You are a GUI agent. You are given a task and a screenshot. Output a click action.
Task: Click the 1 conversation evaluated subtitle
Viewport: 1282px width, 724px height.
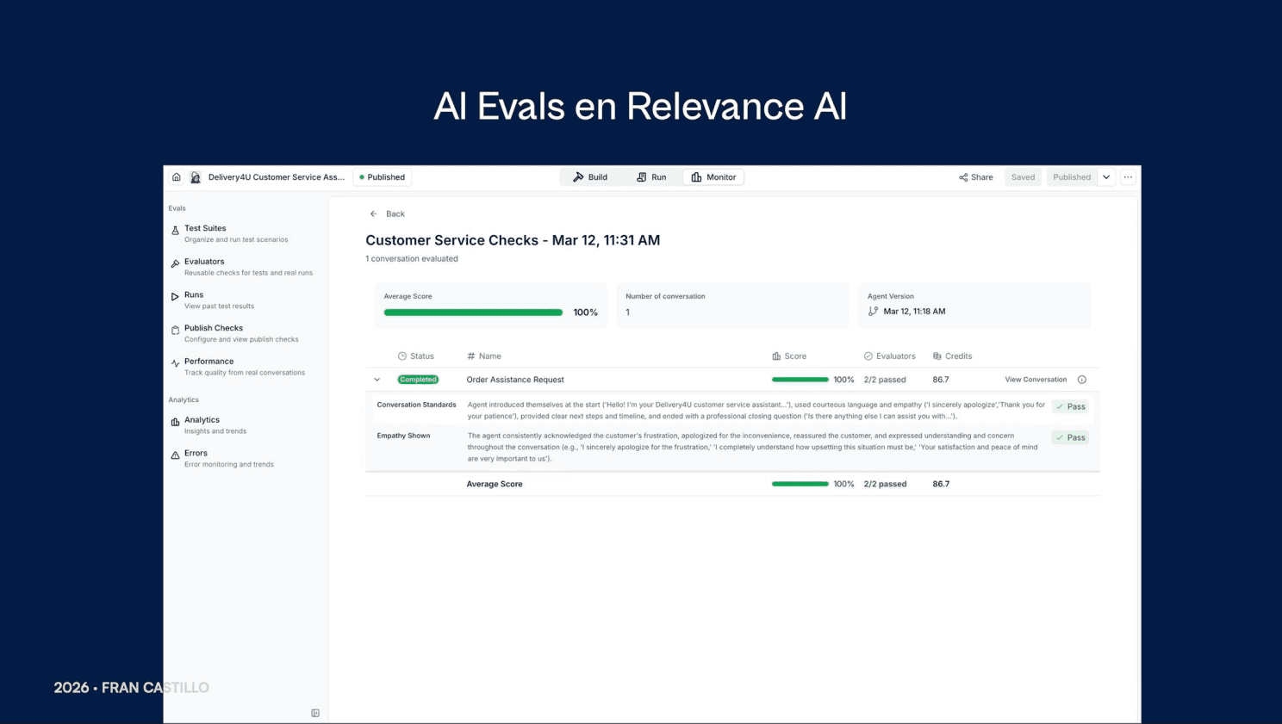412,259
